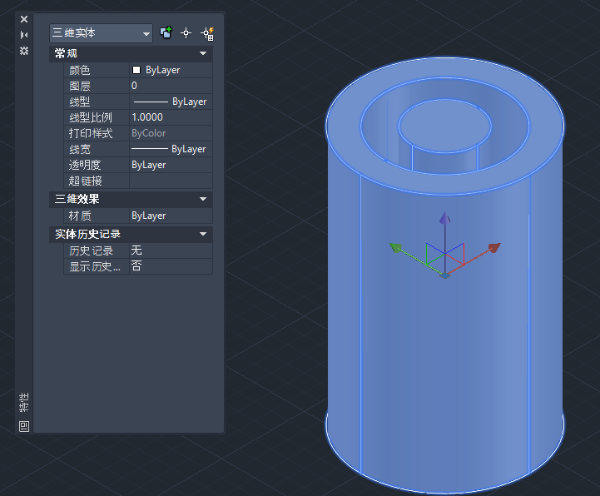Click the 特性 vertical palette title

click(24, 402)
